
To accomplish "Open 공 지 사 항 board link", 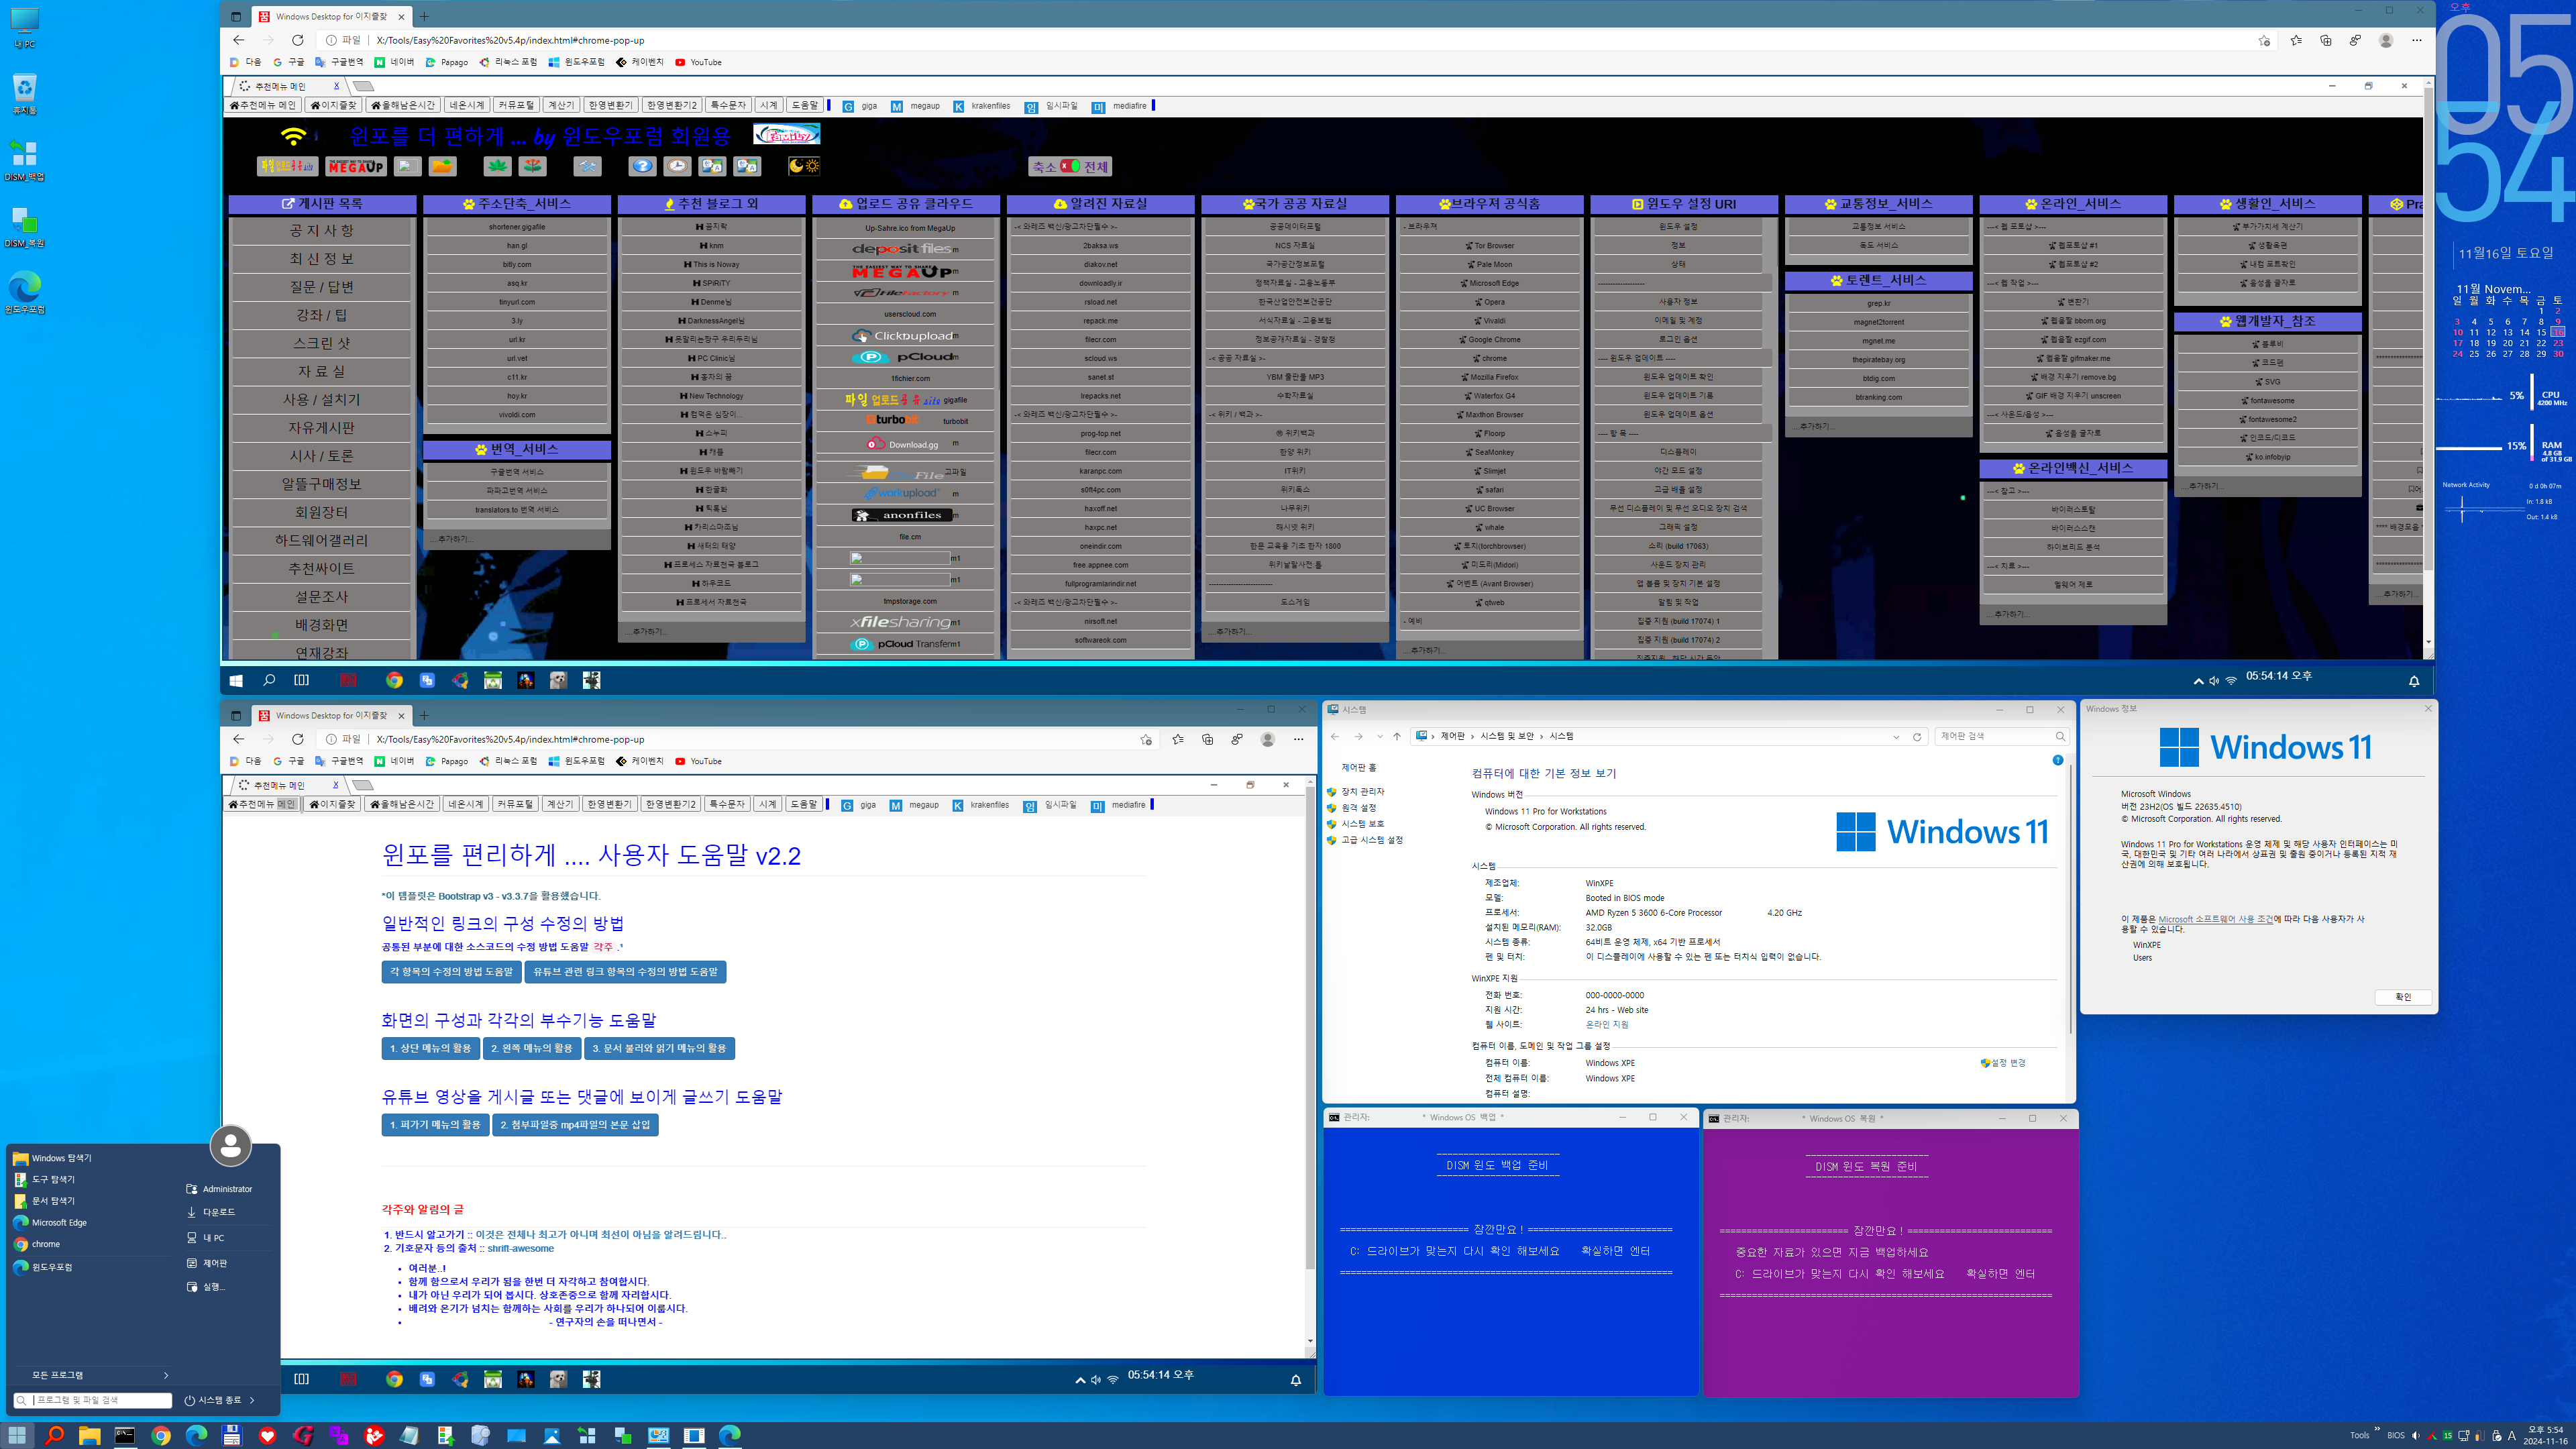I will point(321,231).
